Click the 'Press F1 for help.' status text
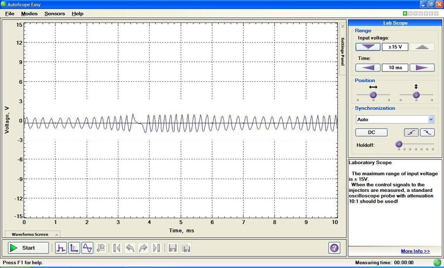Image resolution: width=444 pixels, height=268 pixels. [x=23, y=263]
